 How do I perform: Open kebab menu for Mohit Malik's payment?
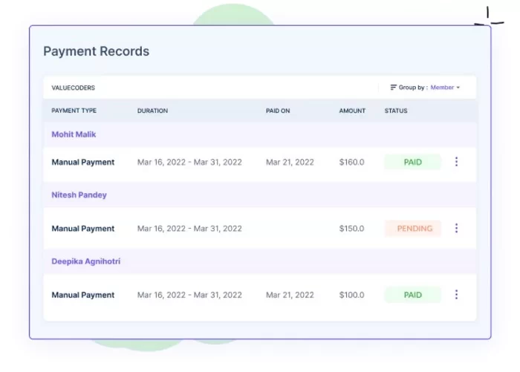456,162
